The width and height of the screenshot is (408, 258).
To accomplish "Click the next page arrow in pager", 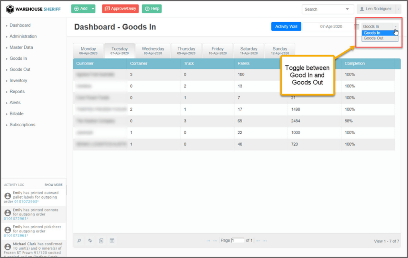I will click(x=258, y=240).
